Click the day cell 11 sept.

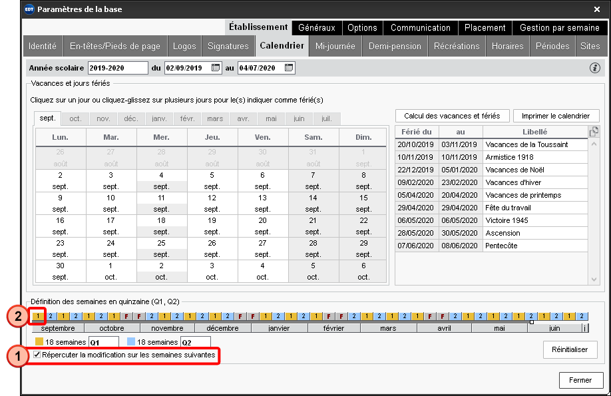click(161, 204)
